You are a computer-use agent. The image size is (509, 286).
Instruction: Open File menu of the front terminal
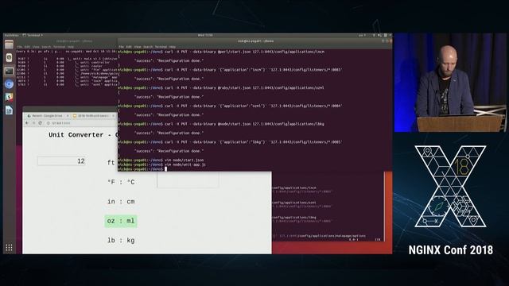point(121,47)
